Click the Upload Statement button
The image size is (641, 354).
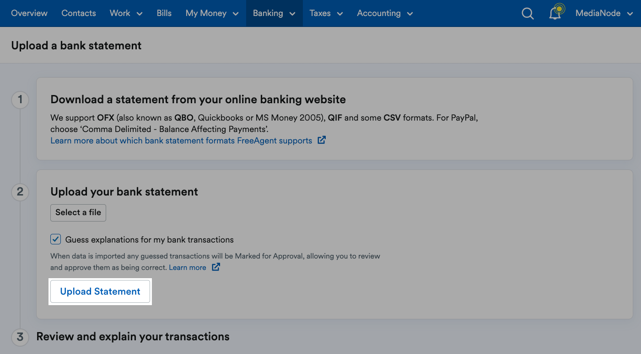(x=100, y=291)
